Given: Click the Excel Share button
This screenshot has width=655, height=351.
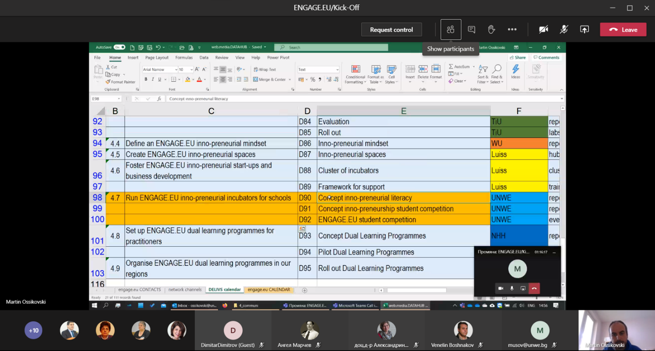Looking at the screenshot, I should tap(518, 57).
